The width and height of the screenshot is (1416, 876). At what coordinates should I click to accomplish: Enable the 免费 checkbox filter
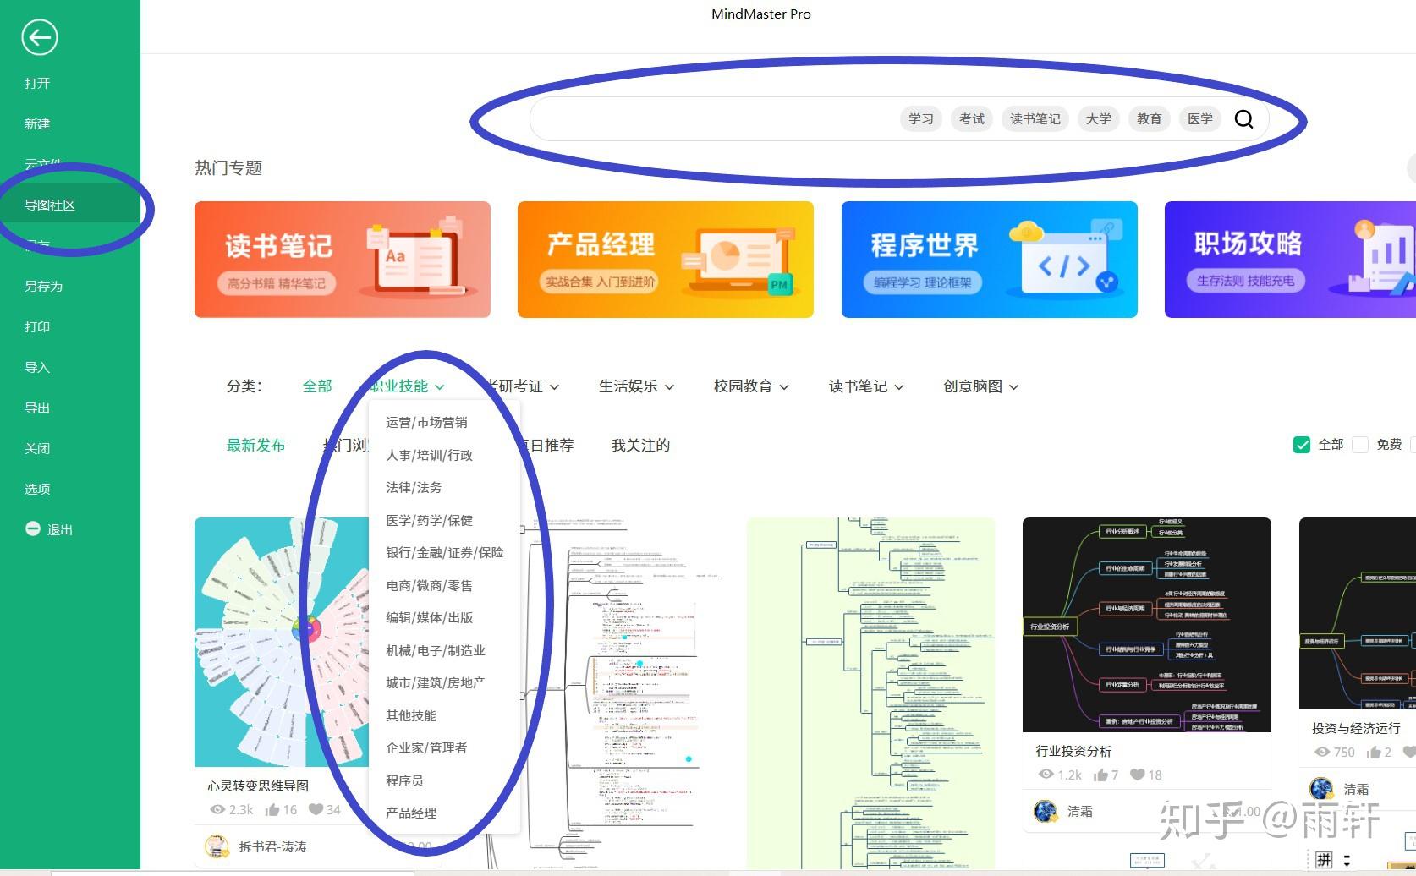click(1360, 445)
